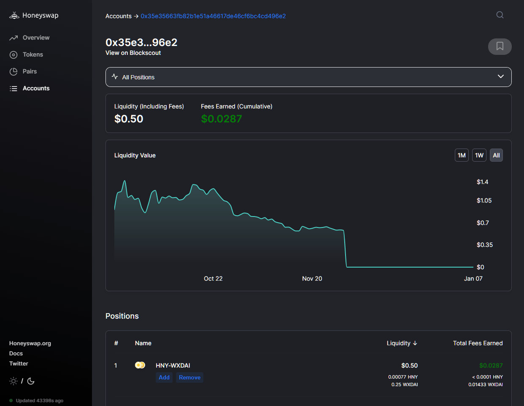Open Honeyswap.org link
The image size is (524, 406).
30,344
